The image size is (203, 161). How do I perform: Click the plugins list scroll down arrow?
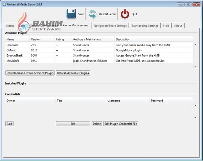[x=195, y=67]
